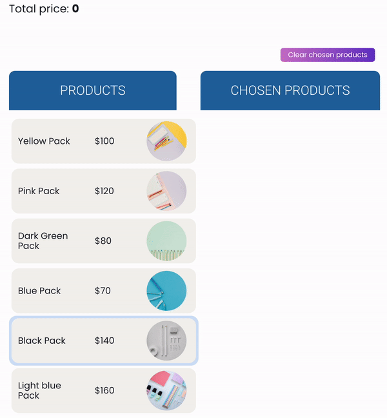Select the Black Pack name label

[x=42, y=341]
